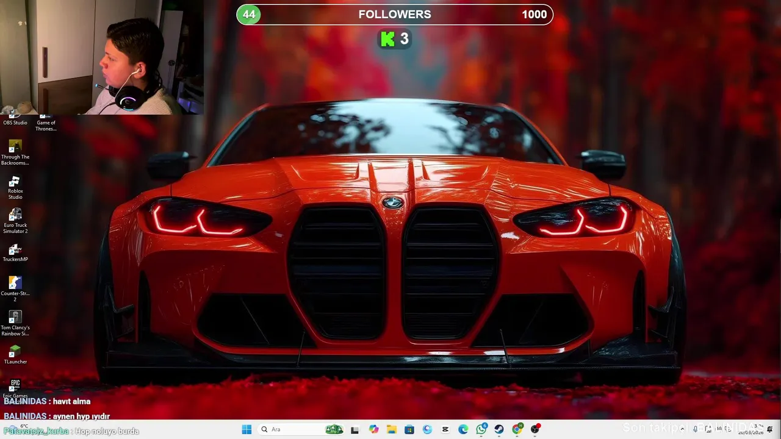Viewport: 781px width, 439px height.
Task: Click the webcam overlay feed
Action: point(102,57)
